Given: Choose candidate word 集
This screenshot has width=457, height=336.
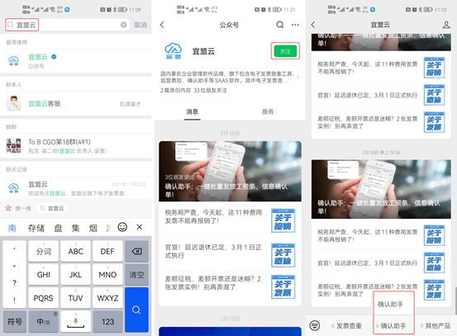Looking at the screenshot, I should pos(75,228).
